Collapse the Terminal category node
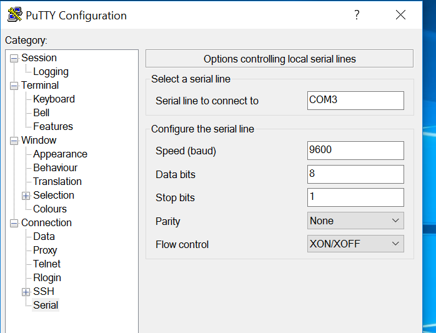 click(x=14, y=86)
